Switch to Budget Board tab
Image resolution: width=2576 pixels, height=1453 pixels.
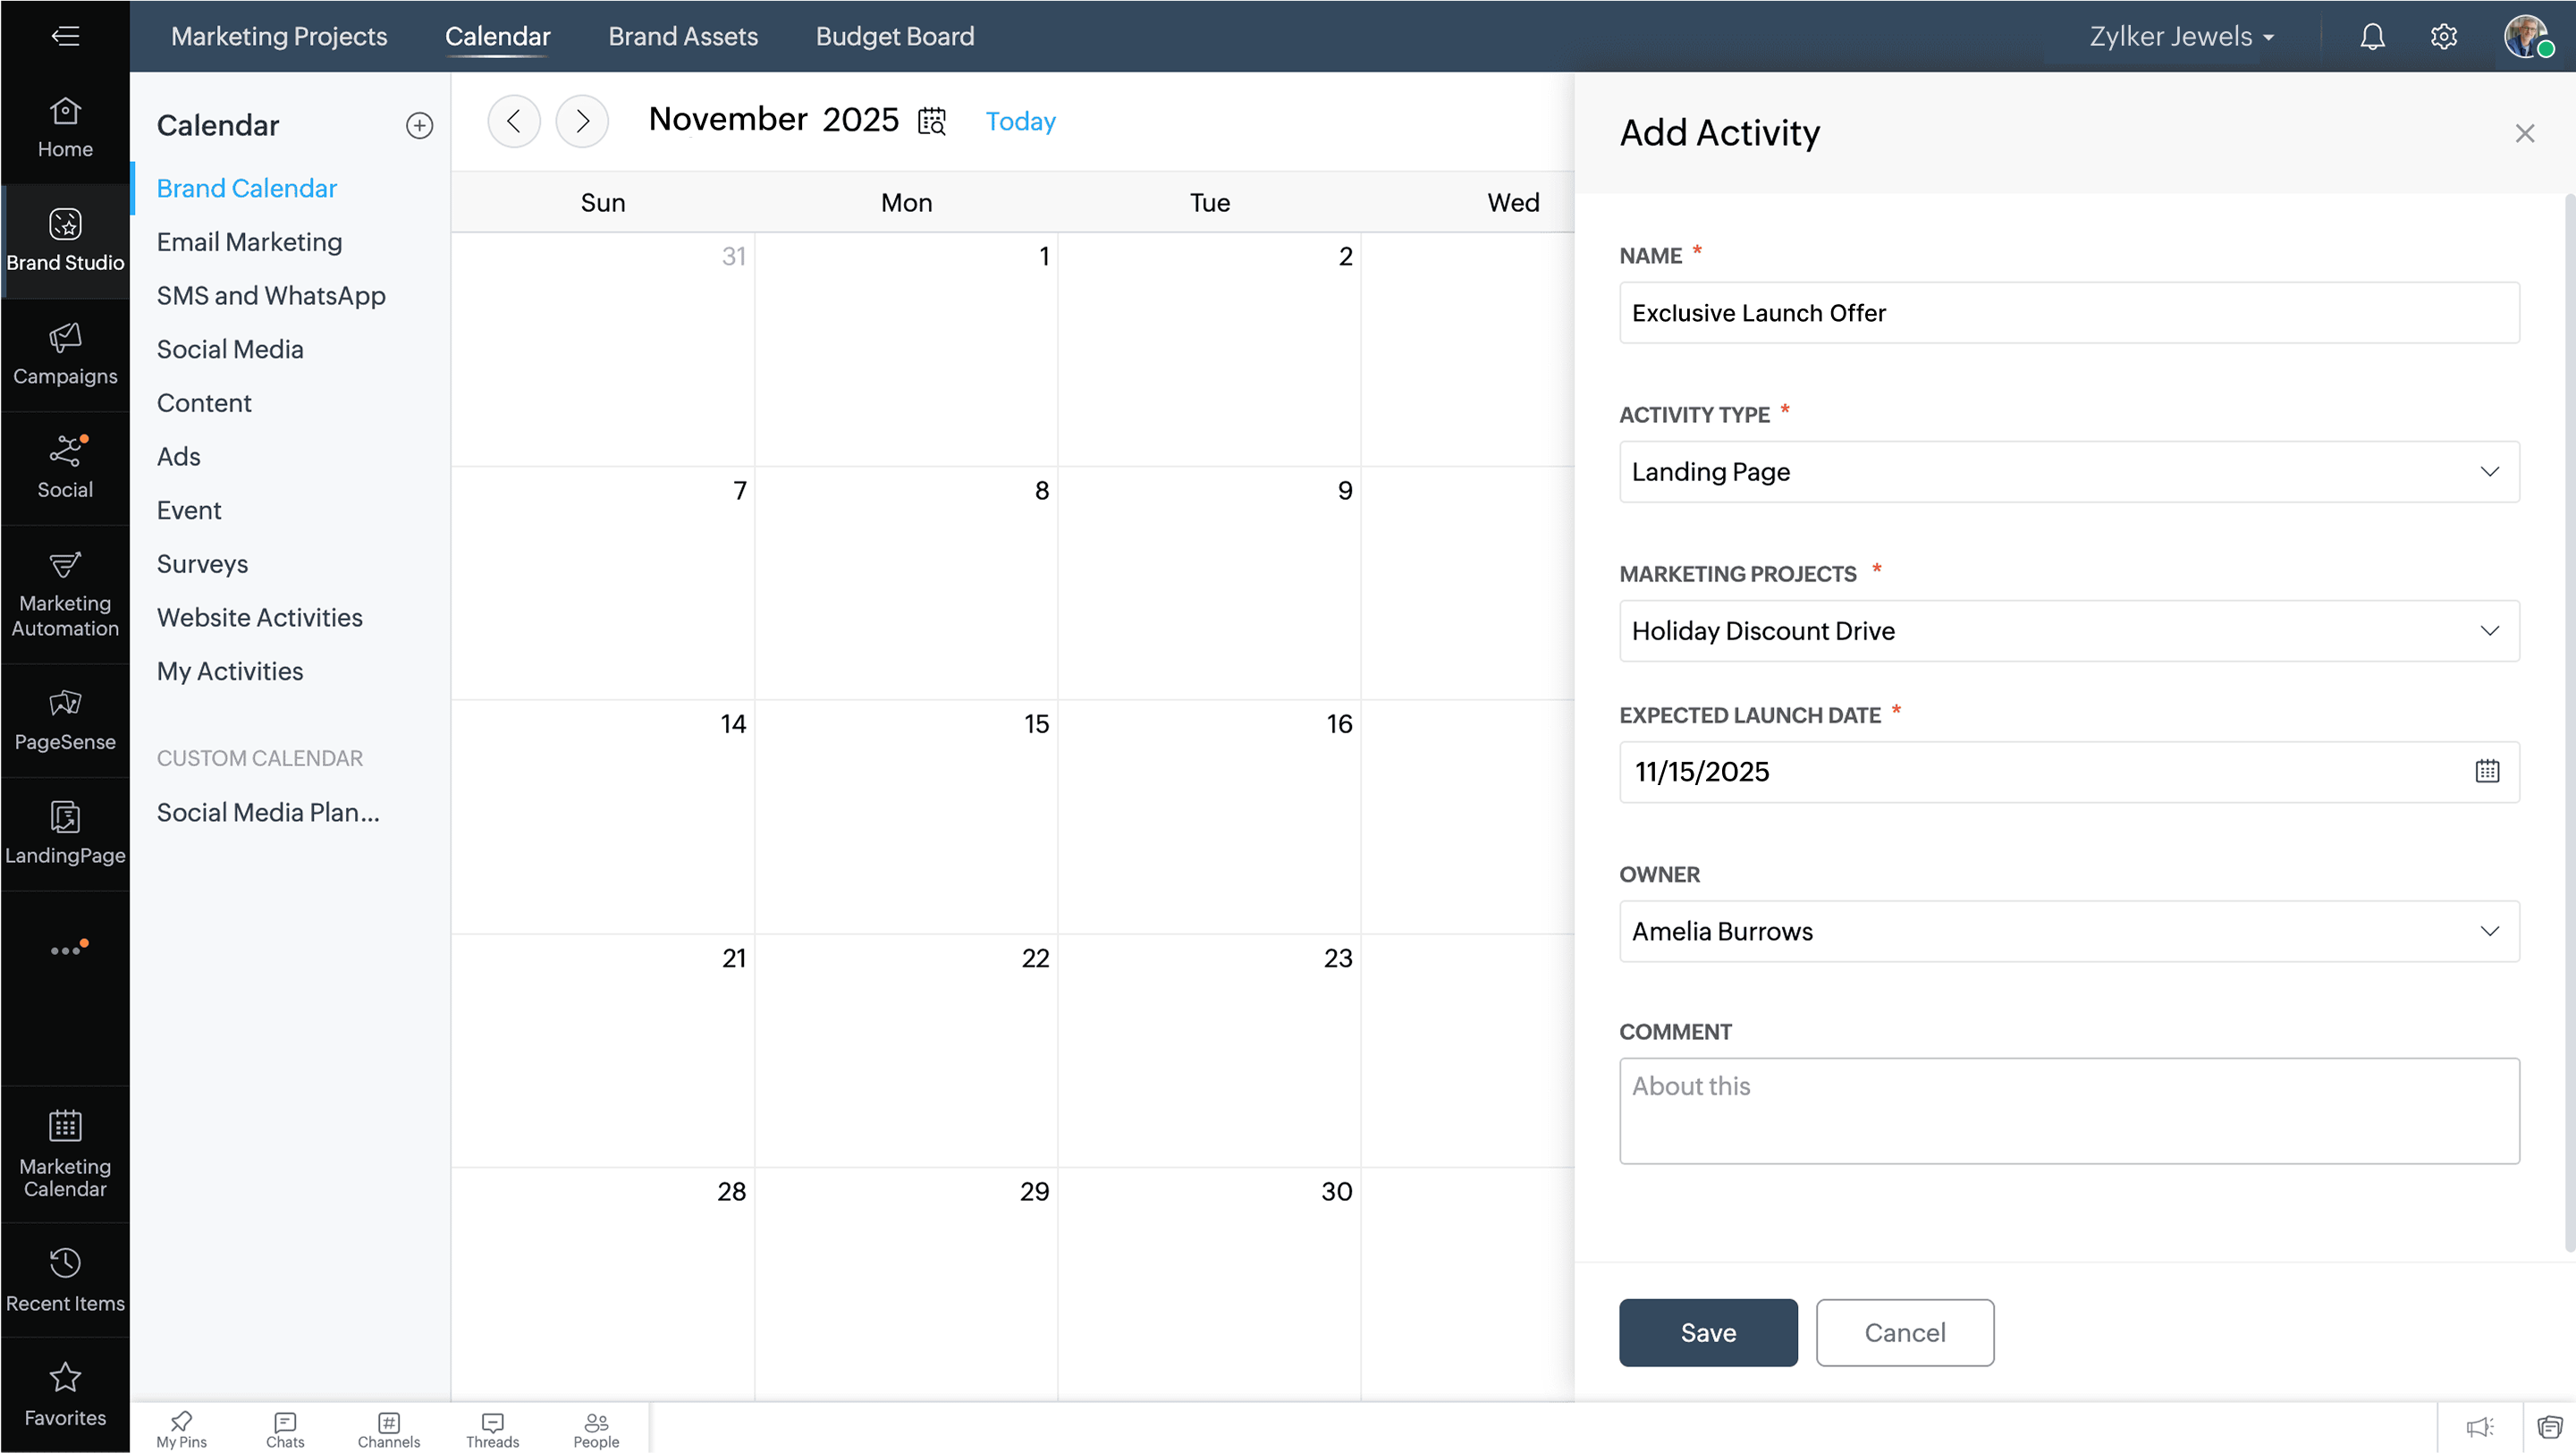pos(894,37)
